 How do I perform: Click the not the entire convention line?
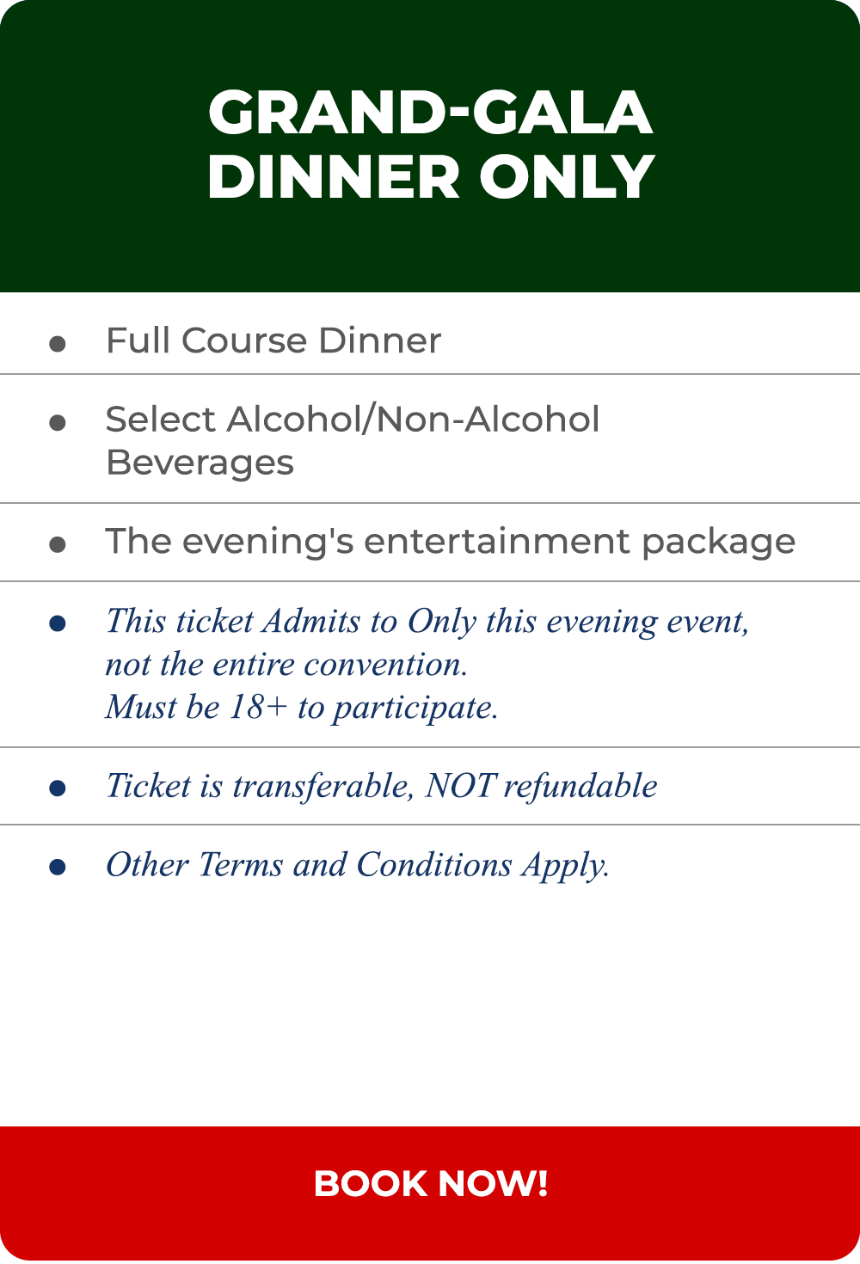pos(286,665)
